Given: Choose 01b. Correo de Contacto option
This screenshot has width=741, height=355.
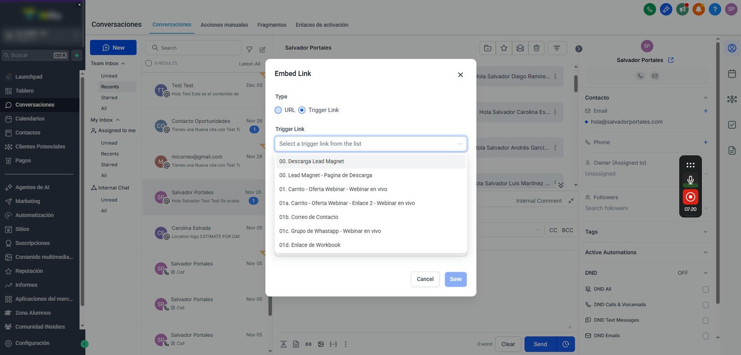Looking at the screenshot, I should click(370, 217).
